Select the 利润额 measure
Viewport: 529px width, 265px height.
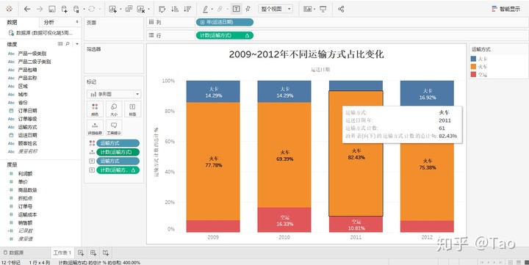25,174
